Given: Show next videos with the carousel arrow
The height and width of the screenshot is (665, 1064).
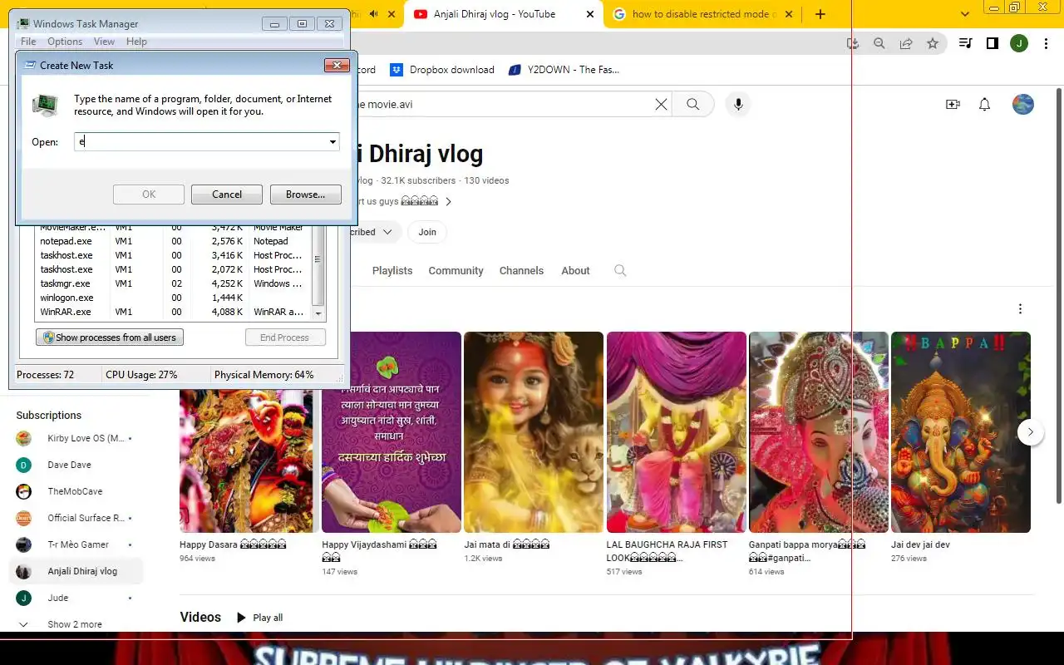Looking at the screenshot, I should point(1031,432).
